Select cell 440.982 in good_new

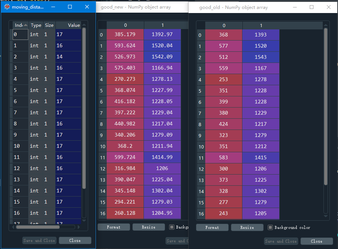[x=125, y=124]
